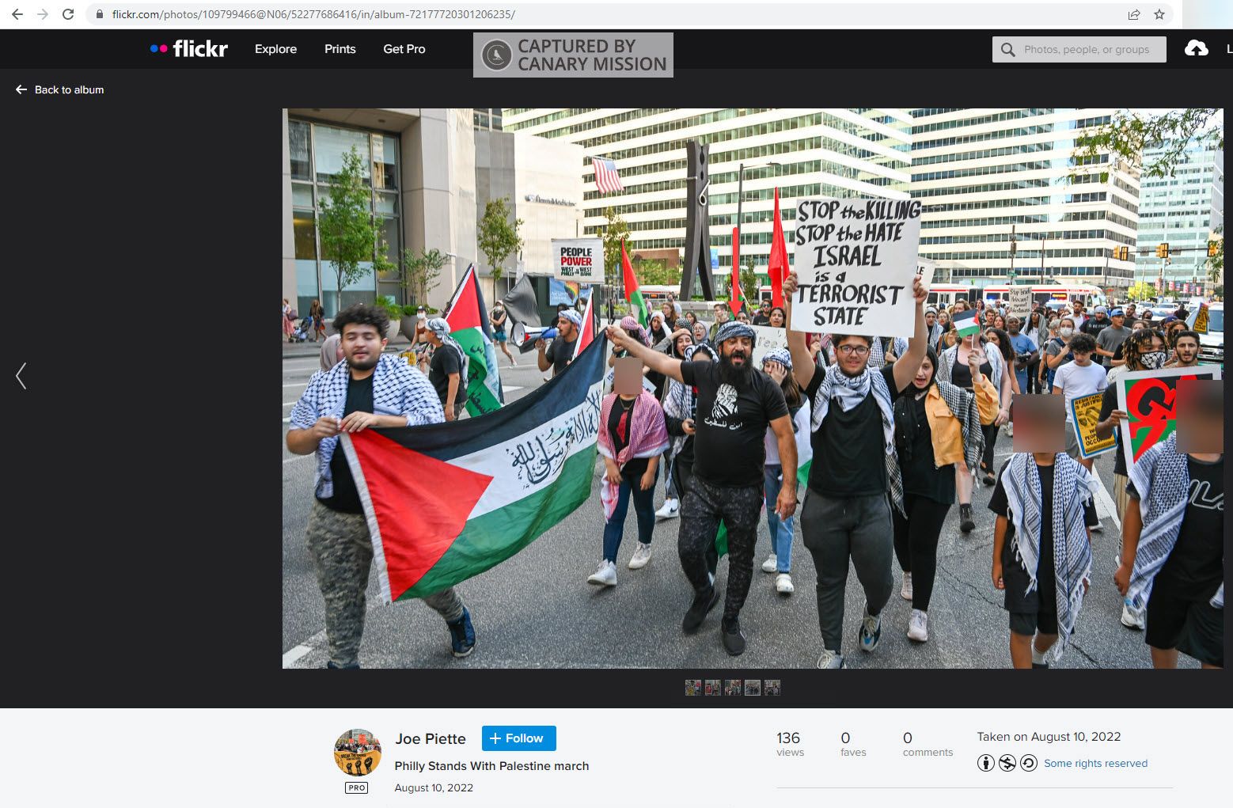
Task: Click the upload cloud icon
Action: coord(1196,49)
